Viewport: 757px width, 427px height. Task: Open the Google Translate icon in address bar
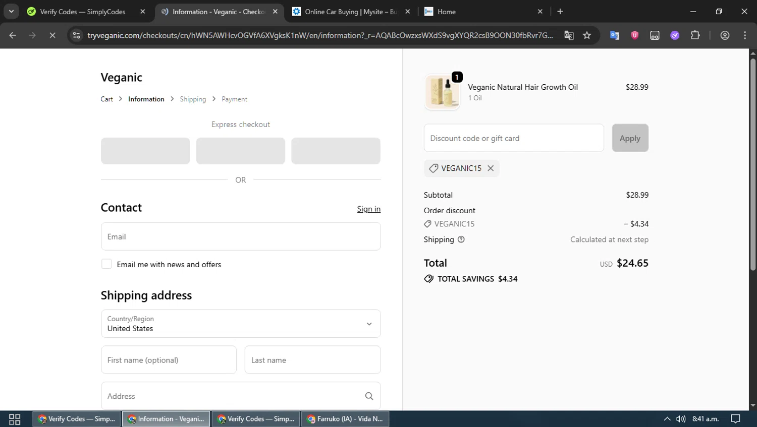tap(569, 35)
